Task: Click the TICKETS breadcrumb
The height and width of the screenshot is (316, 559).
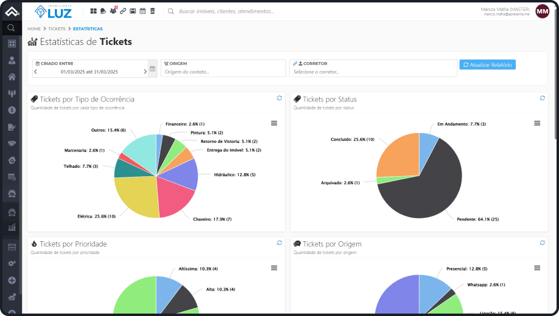Action: pos(57,29)
